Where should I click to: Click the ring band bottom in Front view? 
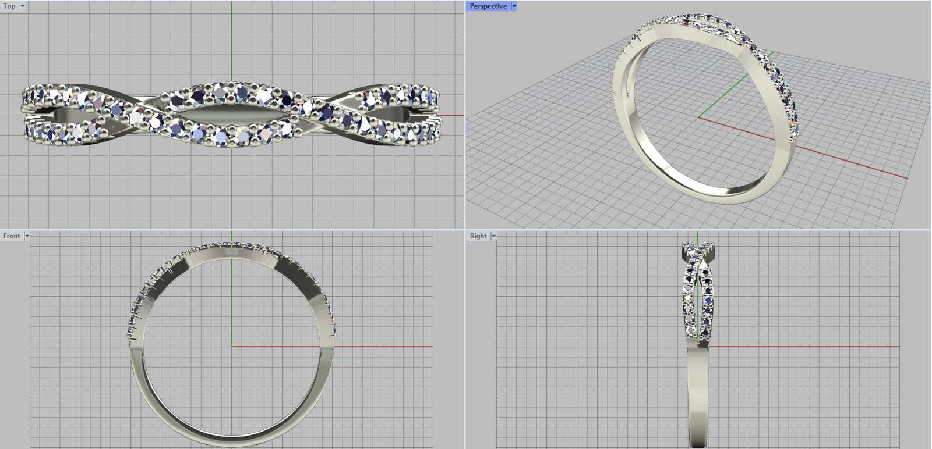click(232, 441)
